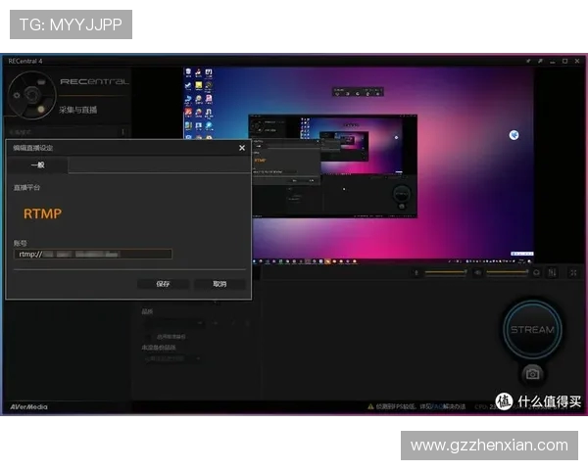This screenshot has height=470, width=588.
Task: Close the edit stream settings dialog
Action: coord(242,148)
